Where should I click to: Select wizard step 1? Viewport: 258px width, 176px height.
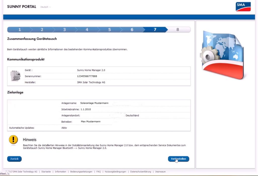20,29
